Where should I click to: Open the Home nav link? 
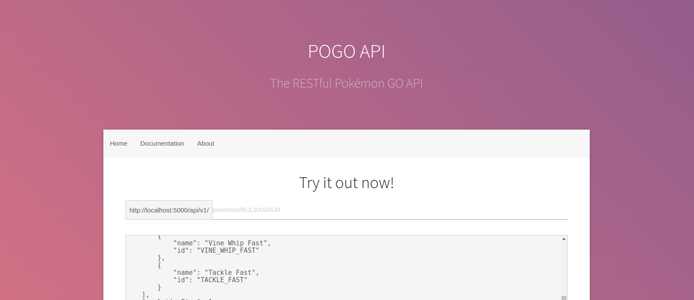(x=119, y=143)
